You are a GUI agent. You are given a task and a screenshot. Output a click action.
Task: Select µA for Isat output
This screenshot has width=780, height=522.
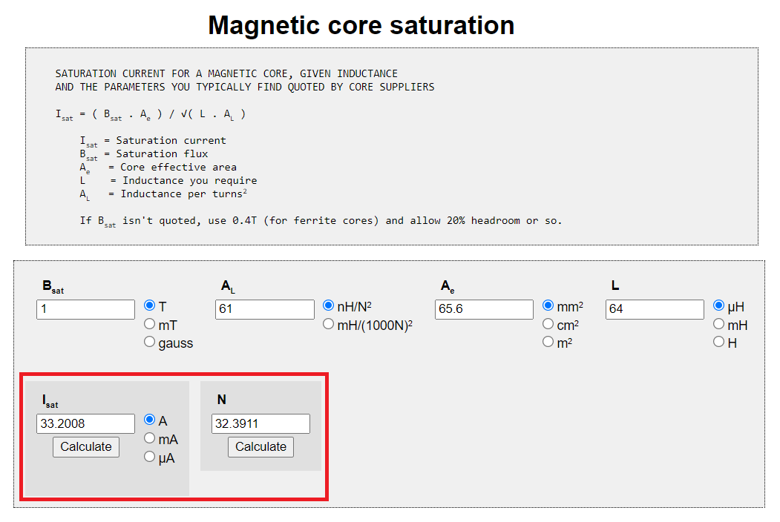coord(150,457)
